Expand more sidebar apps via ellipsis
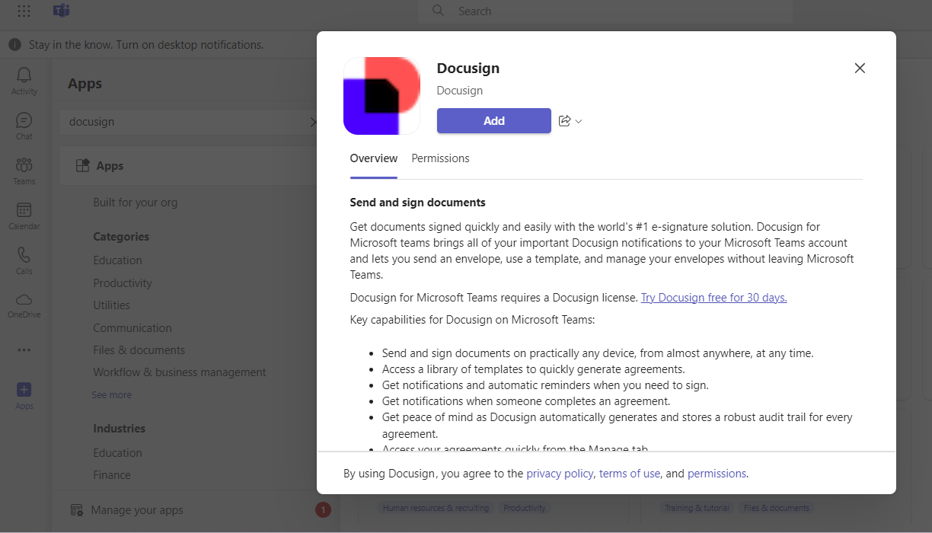 24,349
